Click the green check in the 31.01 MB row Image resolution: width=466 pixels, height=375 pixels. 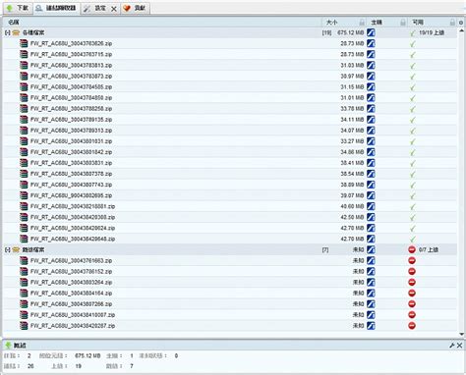click(x=413, y=98)
